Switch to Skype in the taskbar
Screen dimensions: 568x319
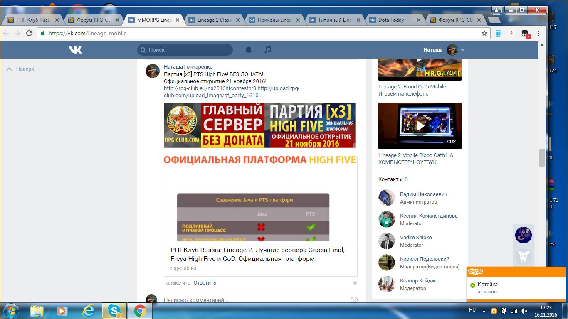[x=114, y=311]
